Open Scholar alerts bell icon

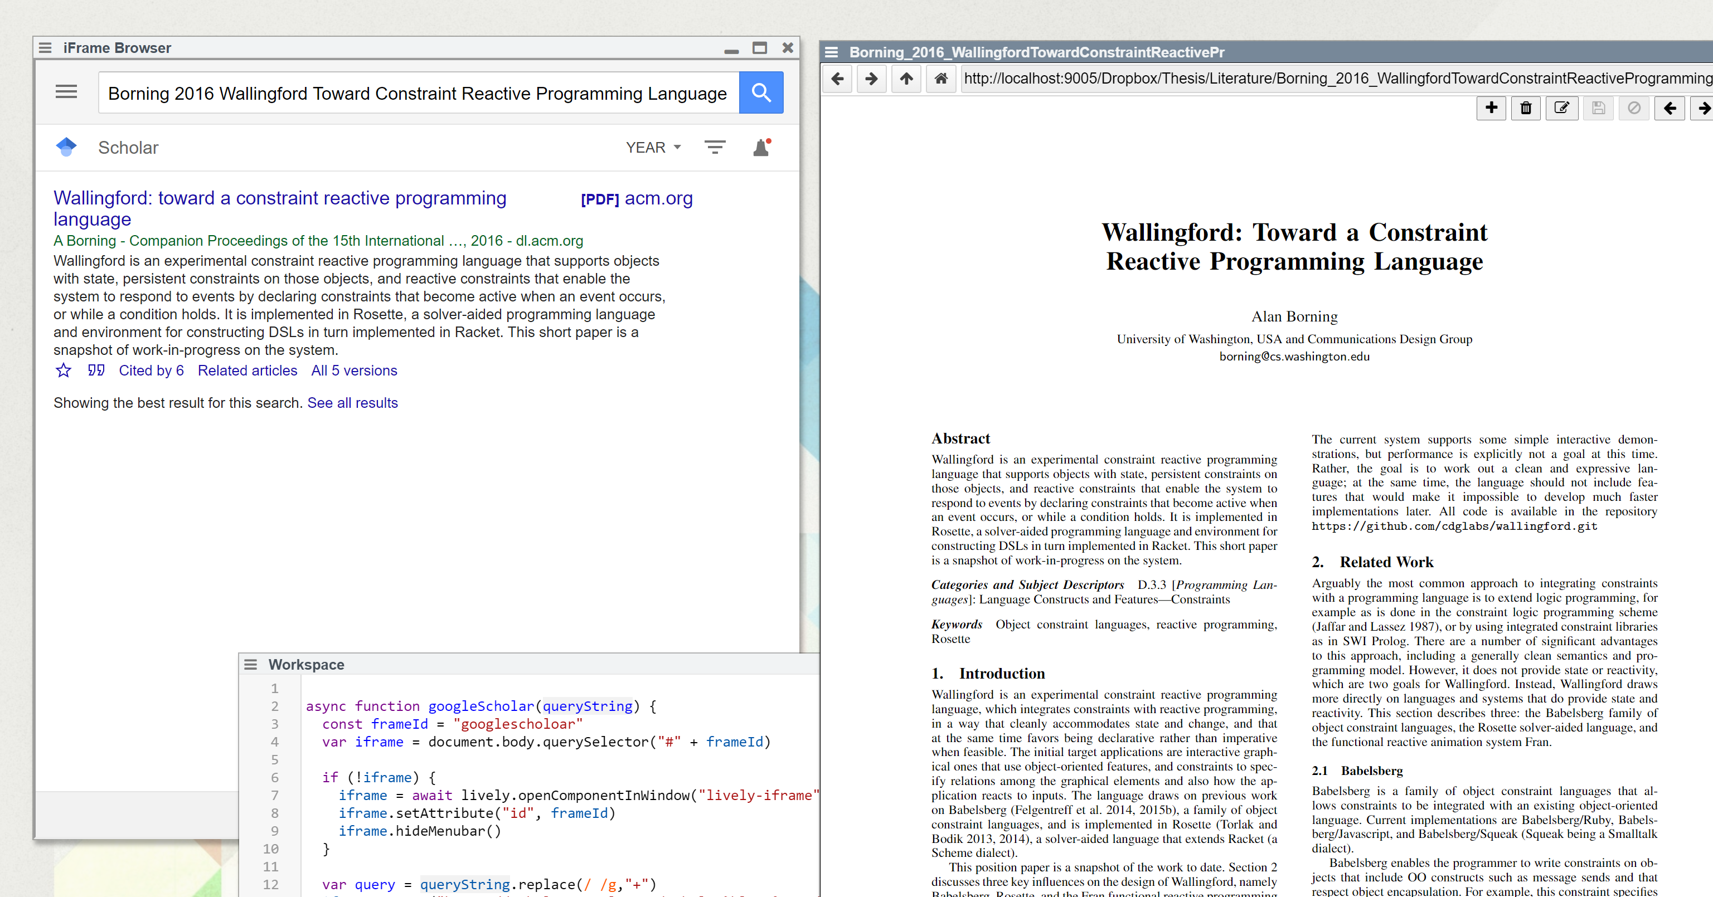click(x=761, y=148)
